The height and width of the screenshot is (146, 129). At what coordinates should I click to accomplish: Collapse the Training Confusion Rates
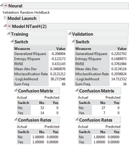tap(16, 119)
